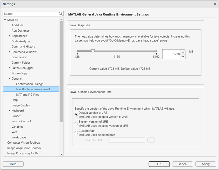This screenshot has height=170, width=219.
Task: Click the JRE path browse button
Action: [x=151, y=140]
